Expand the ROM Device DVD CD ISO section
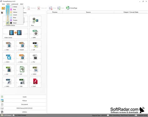Image resolution: width=148 pixels, height=117 pixels. coord(23,108)
